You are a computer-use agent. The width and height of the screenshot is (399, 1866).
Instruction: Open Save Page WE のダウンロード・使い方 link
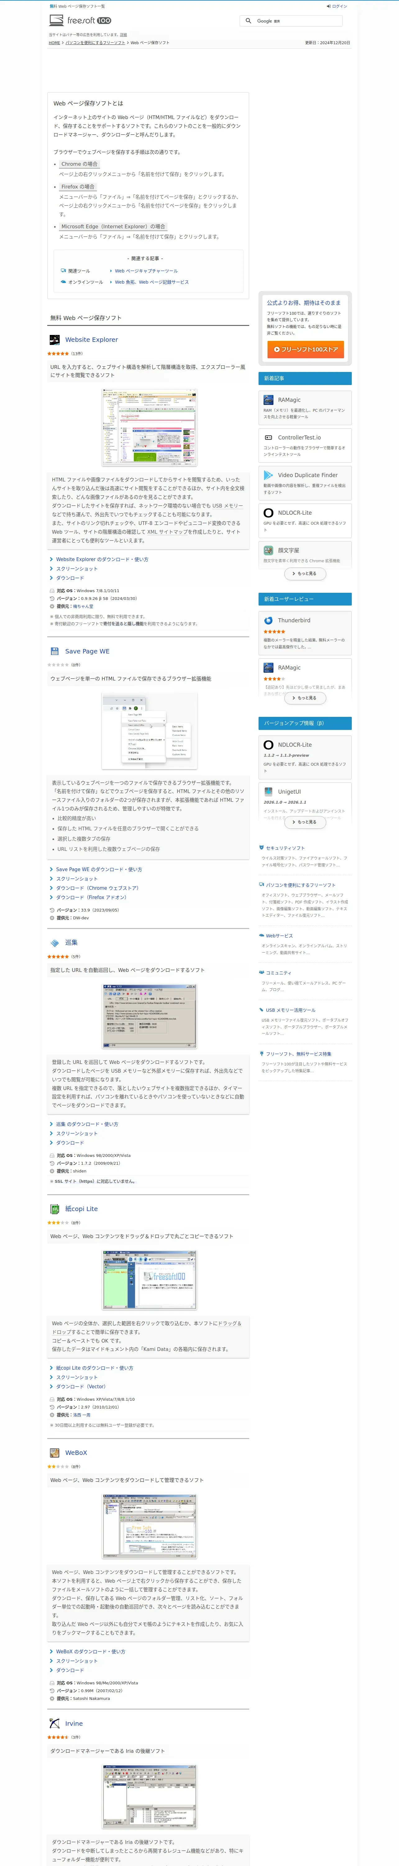pos(99,869)
